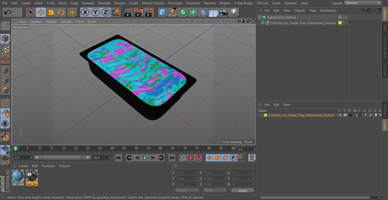Open the Cameras viewport menu
This screenshot has width=388, height=200.
pos(36,22)
